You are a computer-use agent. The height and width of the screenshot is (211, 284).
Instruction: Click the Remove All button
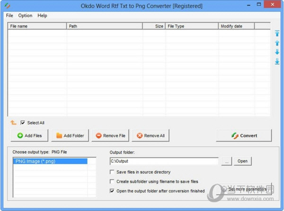pyautogui.click(x=151, y=135)
